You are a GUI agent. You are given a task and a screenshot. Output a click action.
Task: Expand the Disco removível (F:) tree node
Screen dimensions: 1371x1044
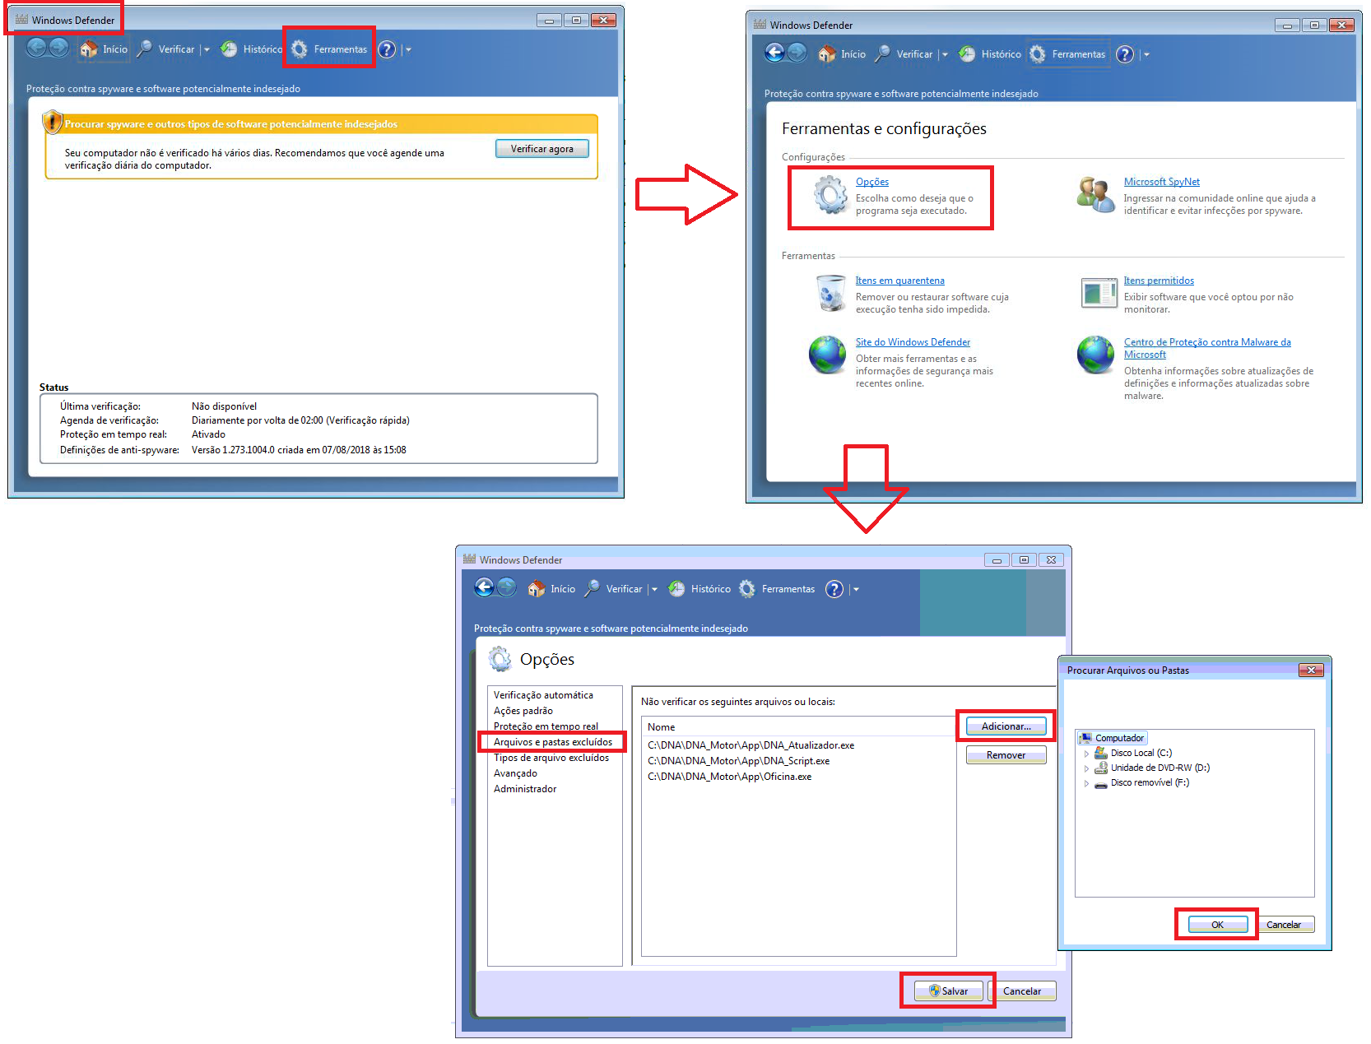(1086, 783)
